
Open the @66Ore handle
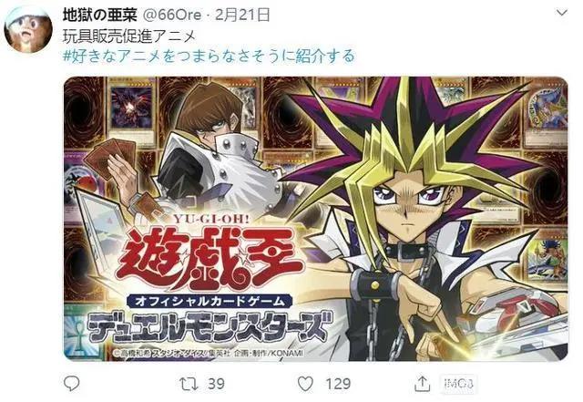(172, 15)
